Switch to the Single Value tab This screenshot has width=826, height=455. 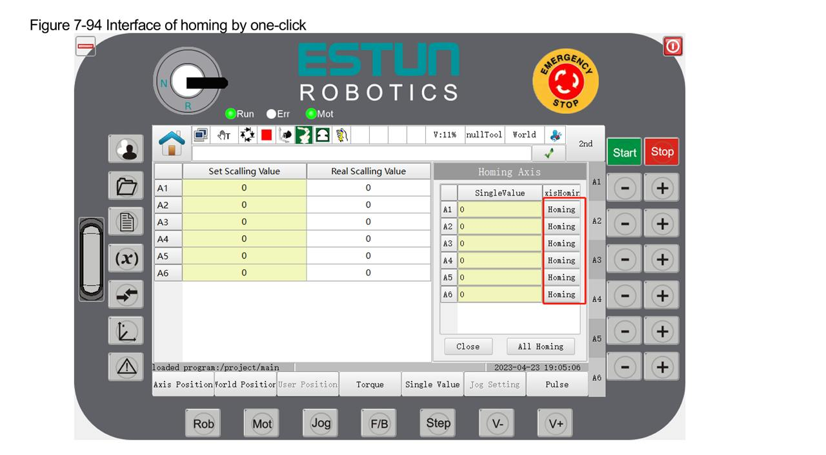click(432, 384)
